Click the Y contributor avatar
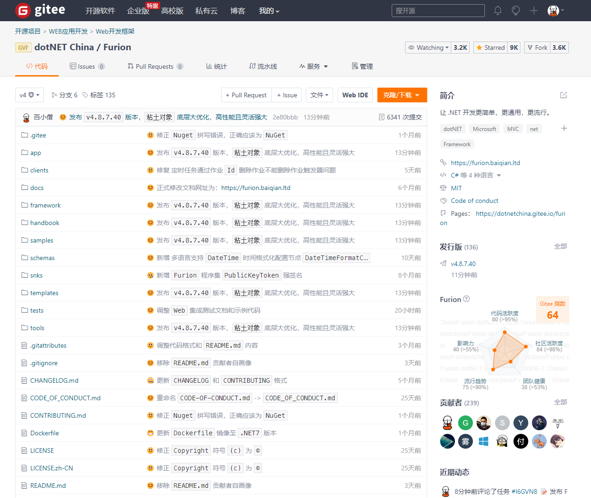Screen dimensions: 591x498 pyautogui.click(x=521, y=423)
